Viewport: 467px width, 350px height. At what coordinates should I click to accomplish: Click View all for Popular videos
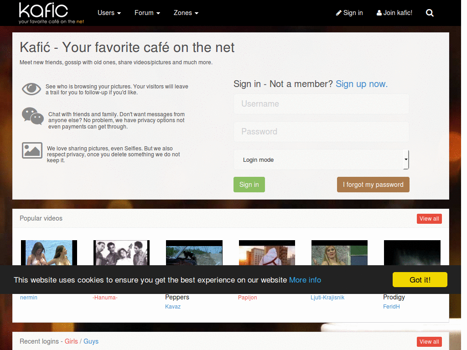coord(429,219)
